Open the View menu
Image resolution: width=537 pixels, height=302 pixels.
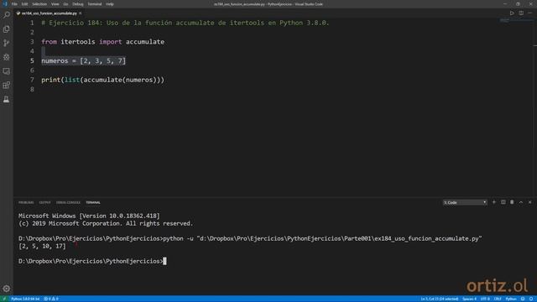(x=55, y=4)
